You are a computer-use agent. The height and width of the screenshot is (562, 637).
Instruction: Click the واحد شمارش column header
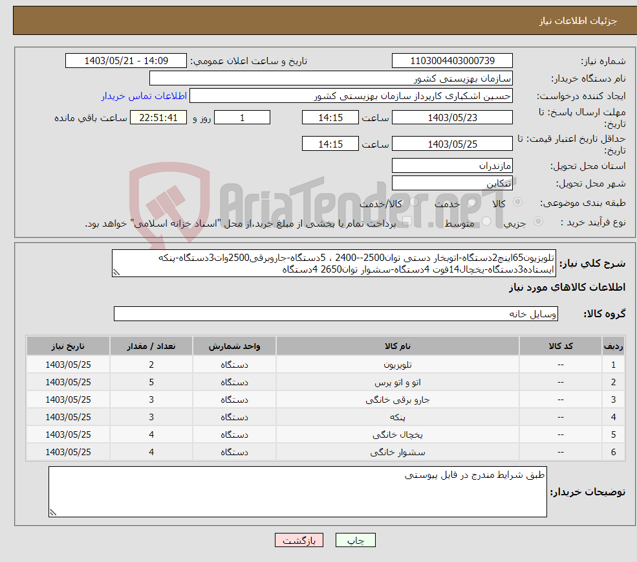click(x=234, y=346)
